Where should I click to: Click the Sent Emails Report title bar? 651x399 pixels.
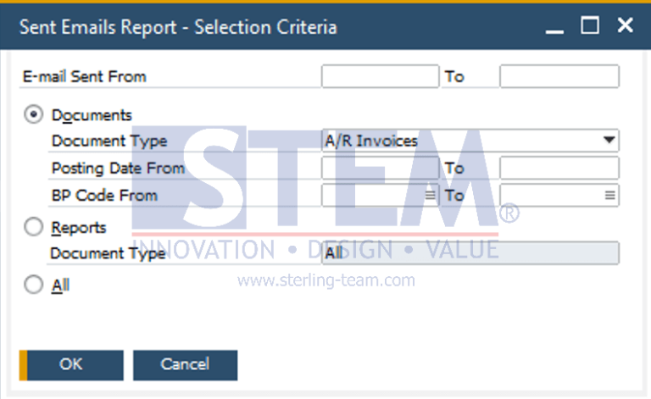click(254, 27)
